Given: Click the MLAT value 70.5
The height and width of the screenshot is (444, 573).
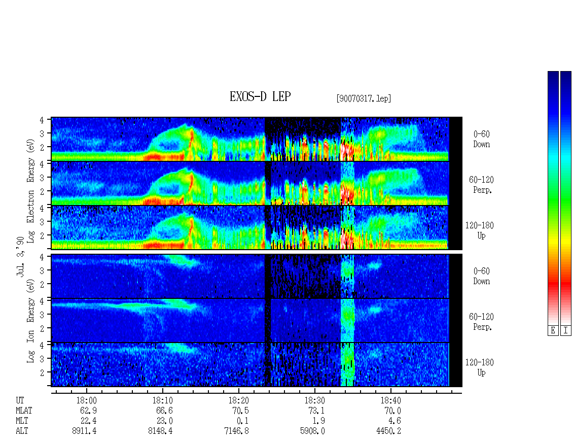Looking at the screenshot, I should tap(240, 411).
